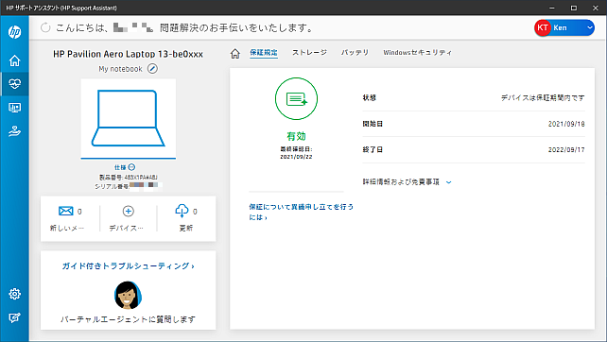Close the HP Support Assistant window
The height and width of the screenshot is (342, 607).
pos(596,8)
